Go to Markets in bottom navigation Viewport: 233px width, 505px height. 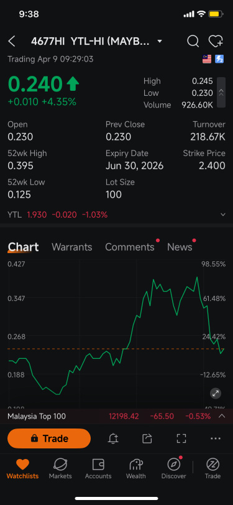[60, 468]
